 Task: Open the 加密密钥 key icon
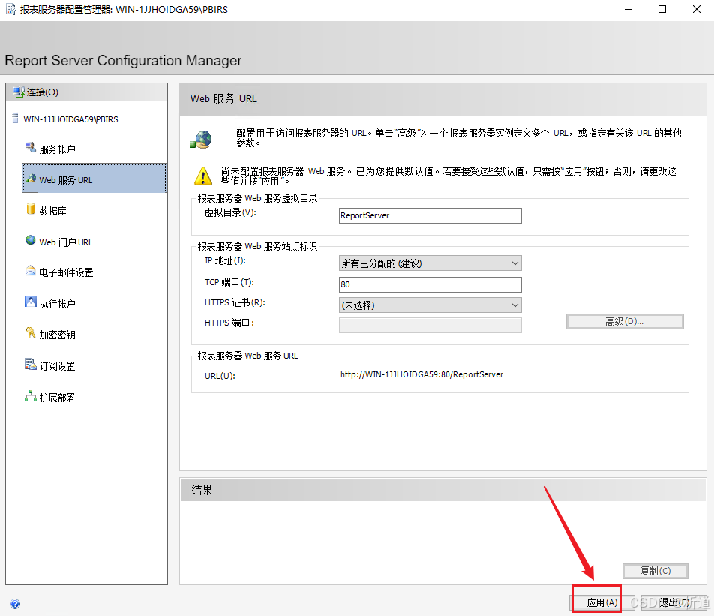pyautogui.click(x=31, y=333)
